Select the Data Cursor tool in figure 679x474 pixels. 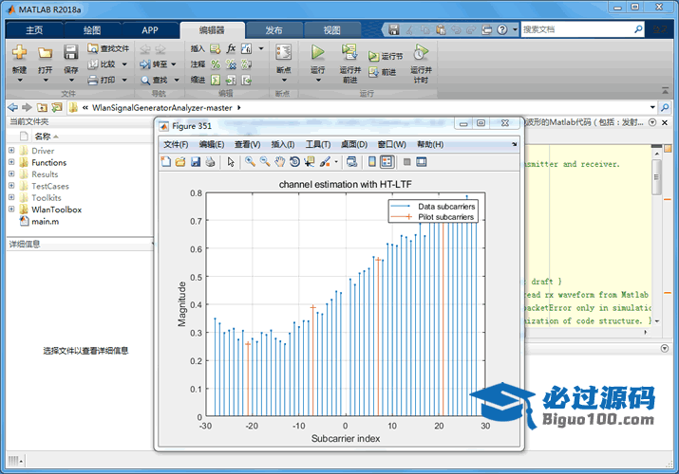310,161
